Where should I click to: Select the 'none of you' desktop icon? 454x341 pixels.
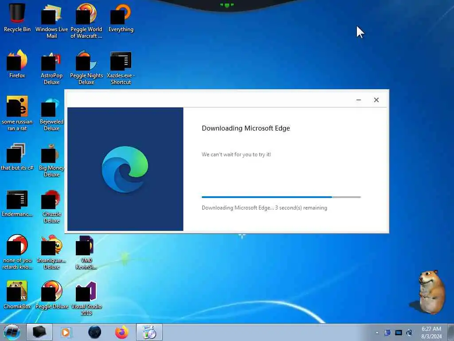tap(17, 252)
